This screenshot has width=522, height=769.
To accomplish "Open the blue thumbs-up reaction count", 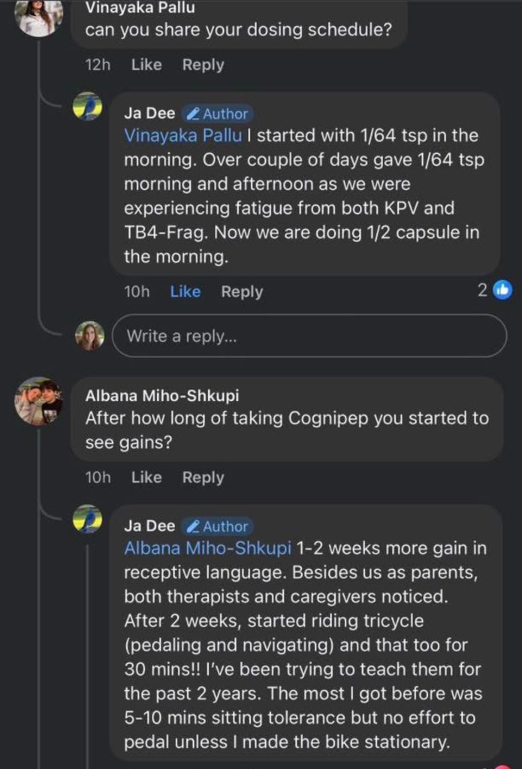I will tap(494, 290).
